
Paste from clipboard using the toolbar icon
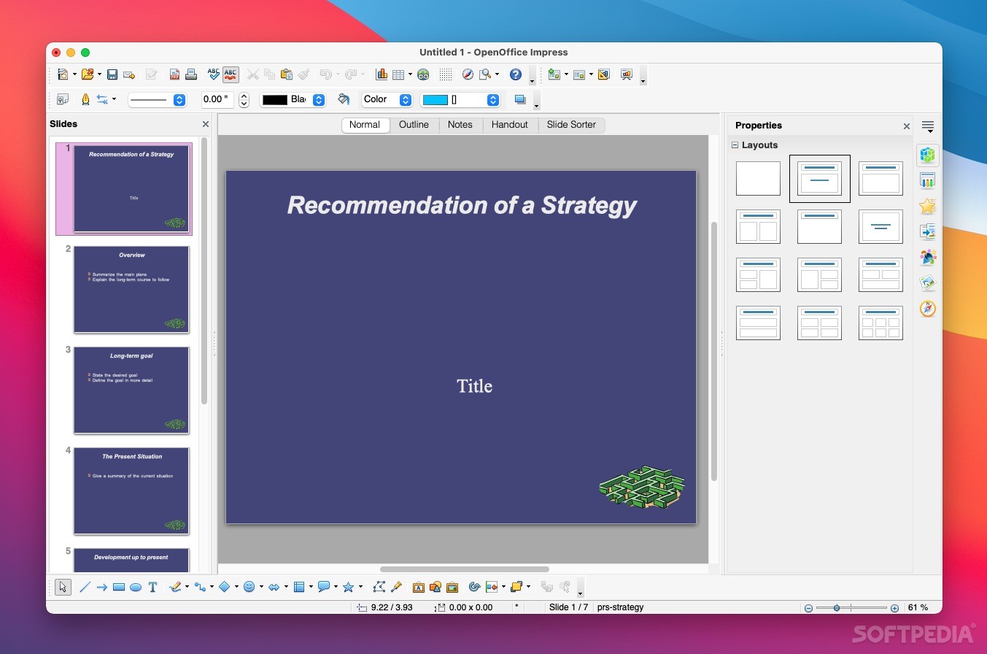click(287, 74)
